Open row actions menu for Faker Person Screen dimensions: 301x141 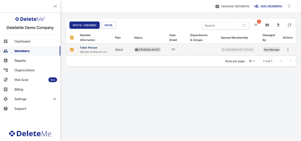pos(288,50)
